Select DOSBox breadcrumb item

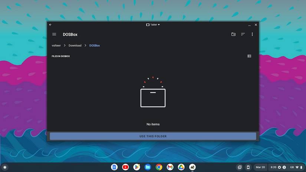95,46
